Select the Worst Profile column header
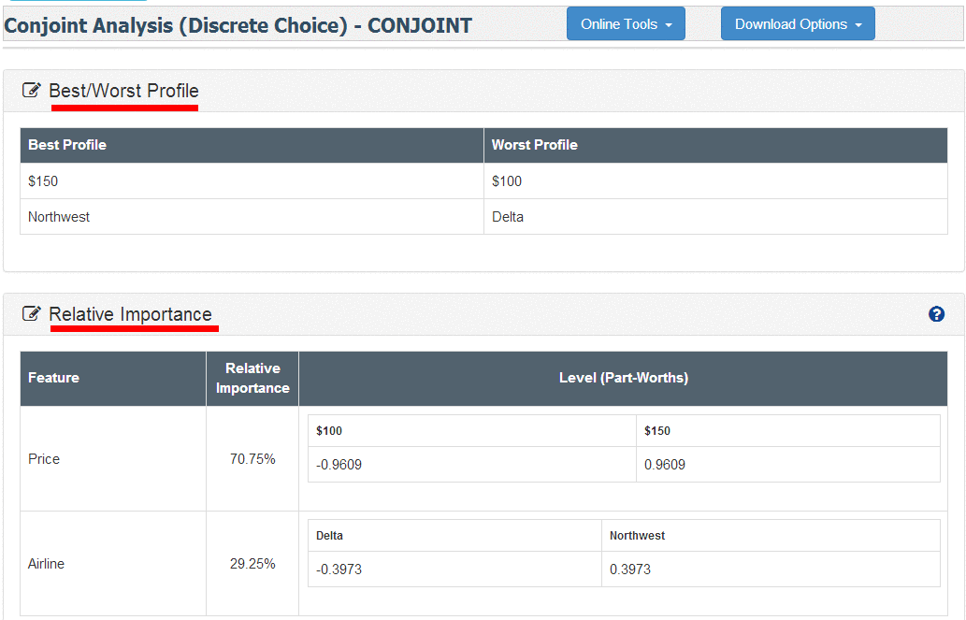This screenshot has width=966, height=620. point(535,145)
